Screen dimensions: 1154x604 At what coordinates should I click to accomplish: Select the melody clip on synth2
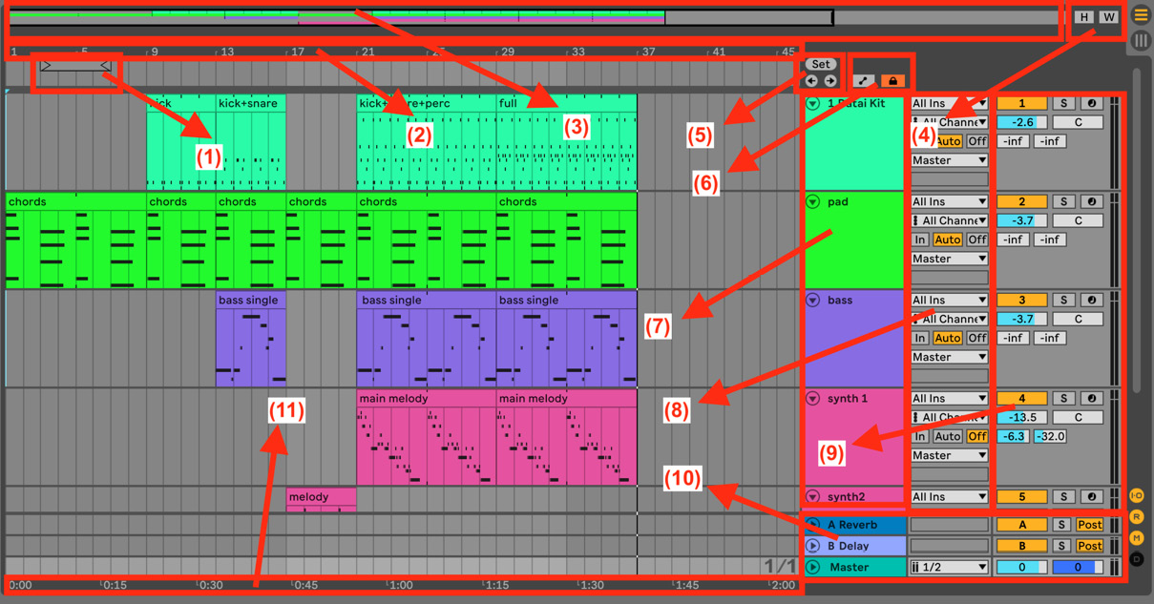322,500
